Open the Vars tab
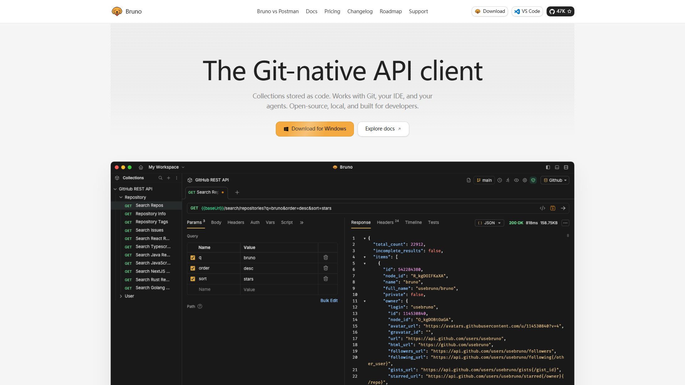Viewport: 685px width, 385px height. [270, 222]
